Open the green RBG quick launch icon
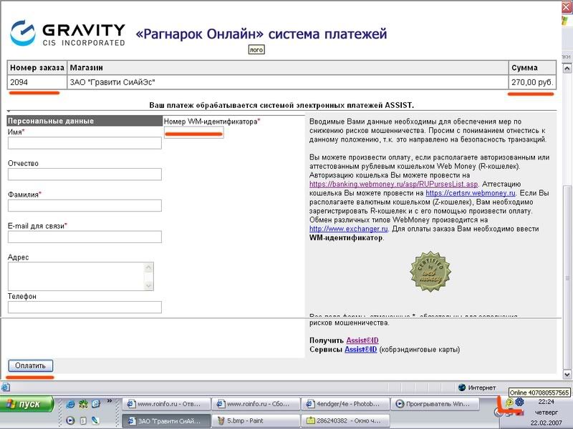Screen dimensions: 573x429 [x=83, y=404]
